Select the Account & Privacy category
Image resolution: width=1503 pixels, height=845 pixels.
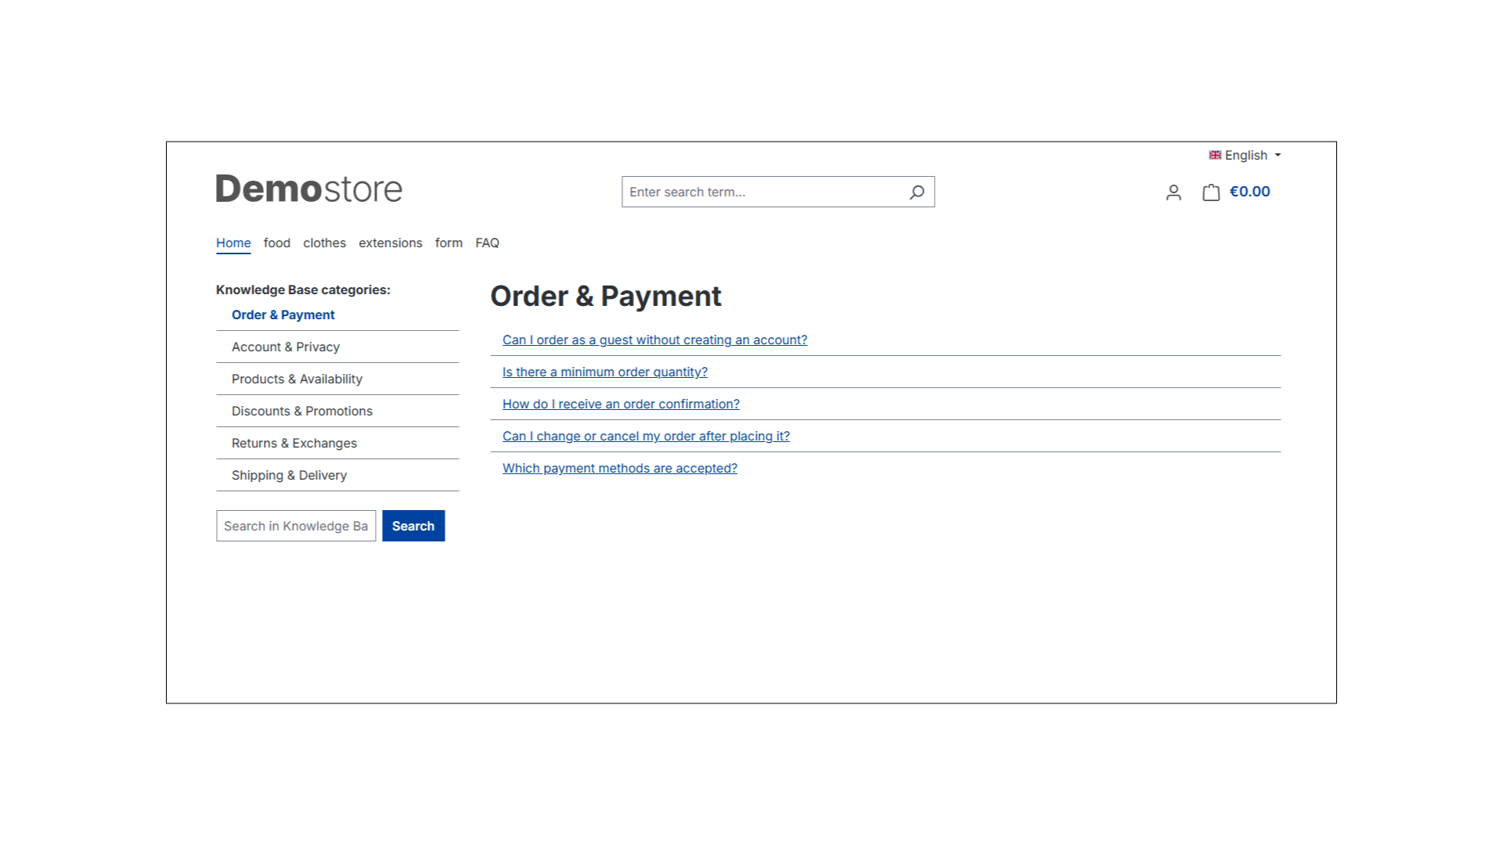(286, 347)
